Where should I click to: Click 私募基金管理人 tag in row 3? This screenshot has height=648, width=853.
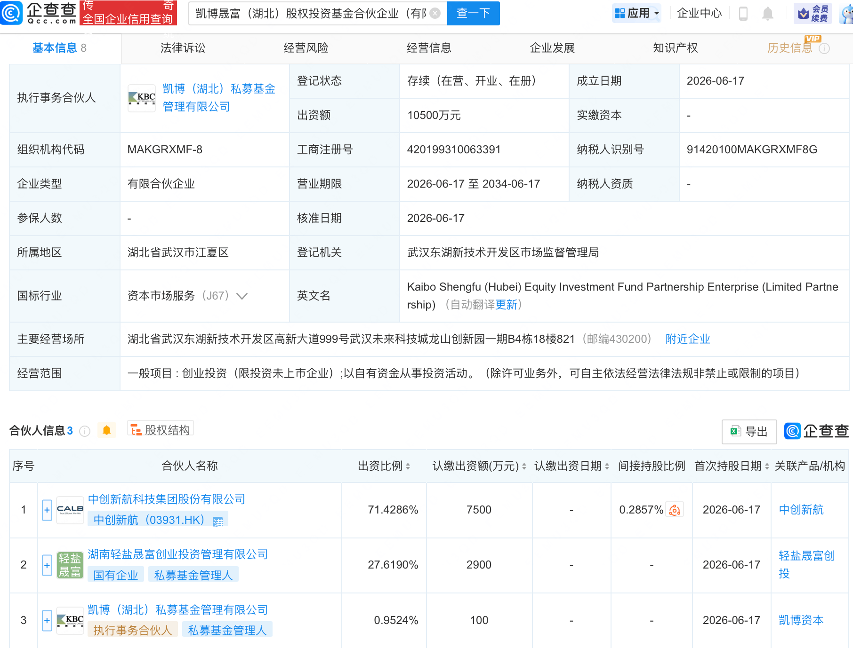tap(227, 630)
